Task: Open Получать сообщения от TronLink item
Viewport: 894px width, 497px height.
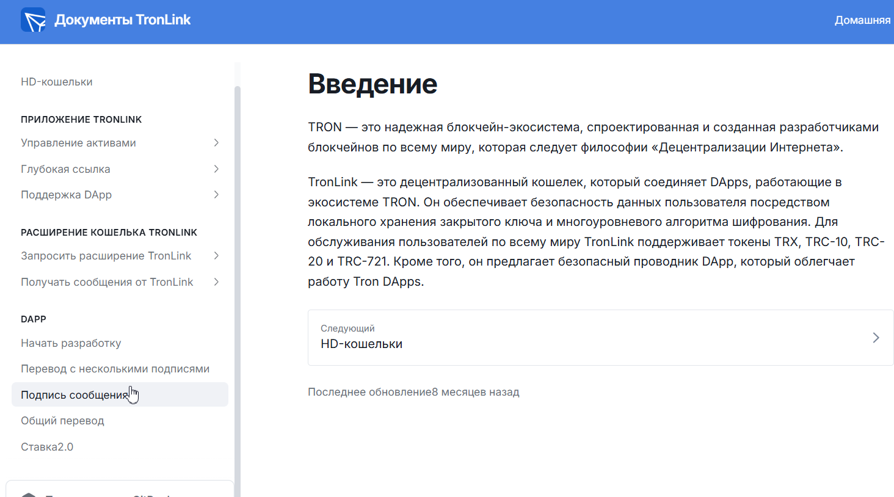Action: [107, 282]
